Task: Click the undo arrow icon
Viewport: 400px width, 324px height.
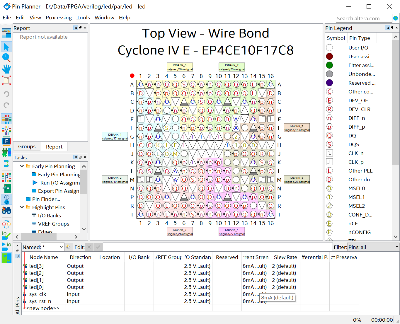Action: pyautogui.click(x=6, y=94)
